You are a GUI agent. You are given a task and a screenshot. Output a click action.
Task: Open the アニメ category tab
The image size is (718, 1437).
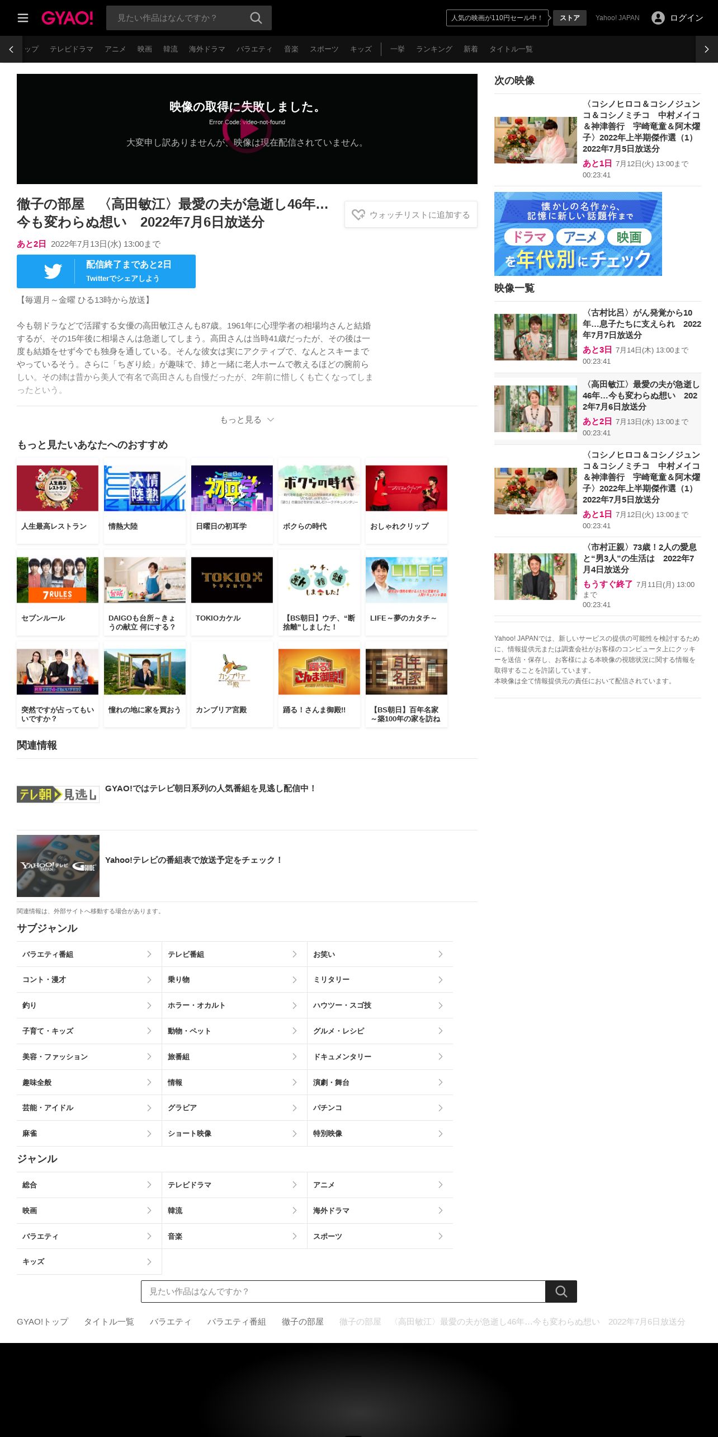coord(115,49)
